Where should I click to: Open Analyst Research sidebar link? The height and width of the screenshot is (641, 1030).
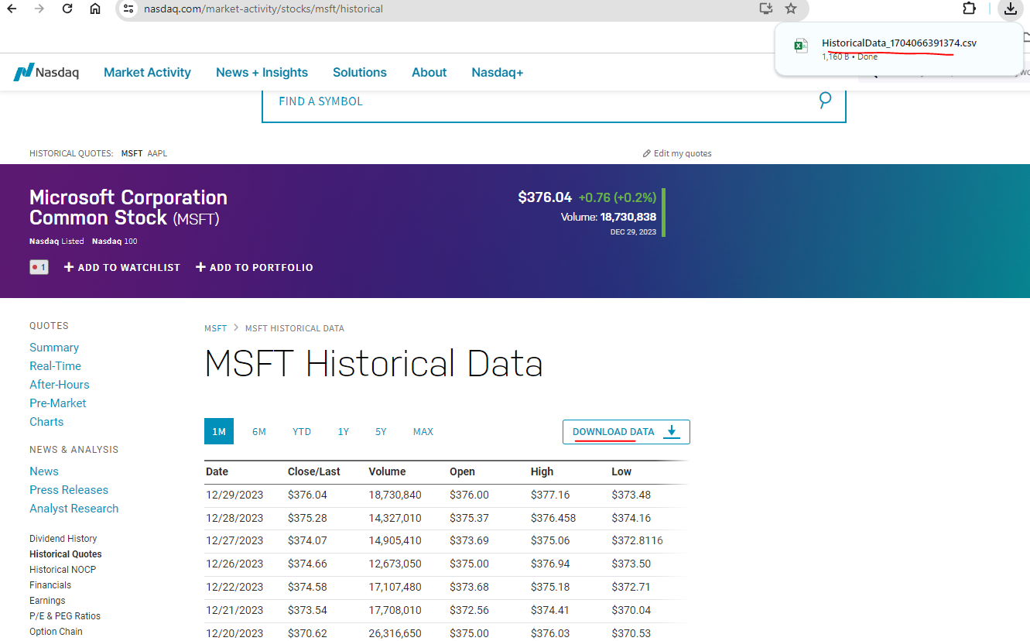pos(74,509)
